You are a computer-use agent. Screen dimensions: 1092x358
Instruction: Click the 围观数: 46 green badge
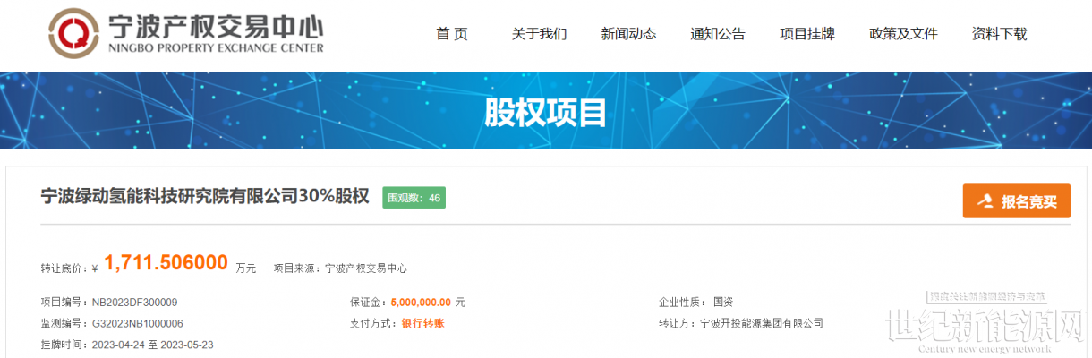[x=414, y=198]
